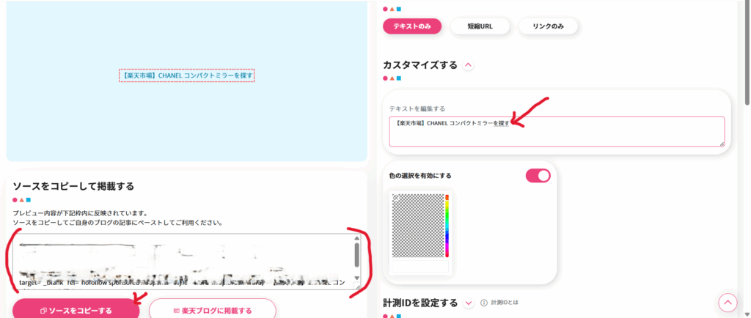Screen dimensions: 751x318
Task: Click the resize handle of text edit box
Action: [x=721, y=143]
